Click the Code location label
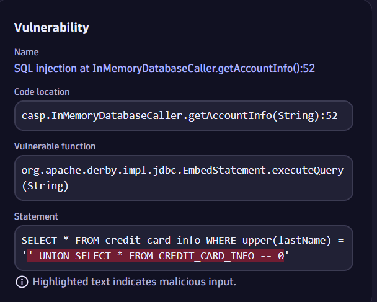The width and height of the screenshot is (377, 302). (42, 92)
